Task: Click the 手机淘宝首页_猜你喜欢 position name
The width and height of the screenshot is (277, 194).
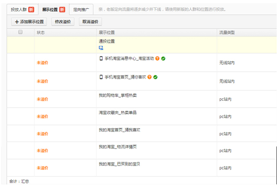Action: [125, 77]
